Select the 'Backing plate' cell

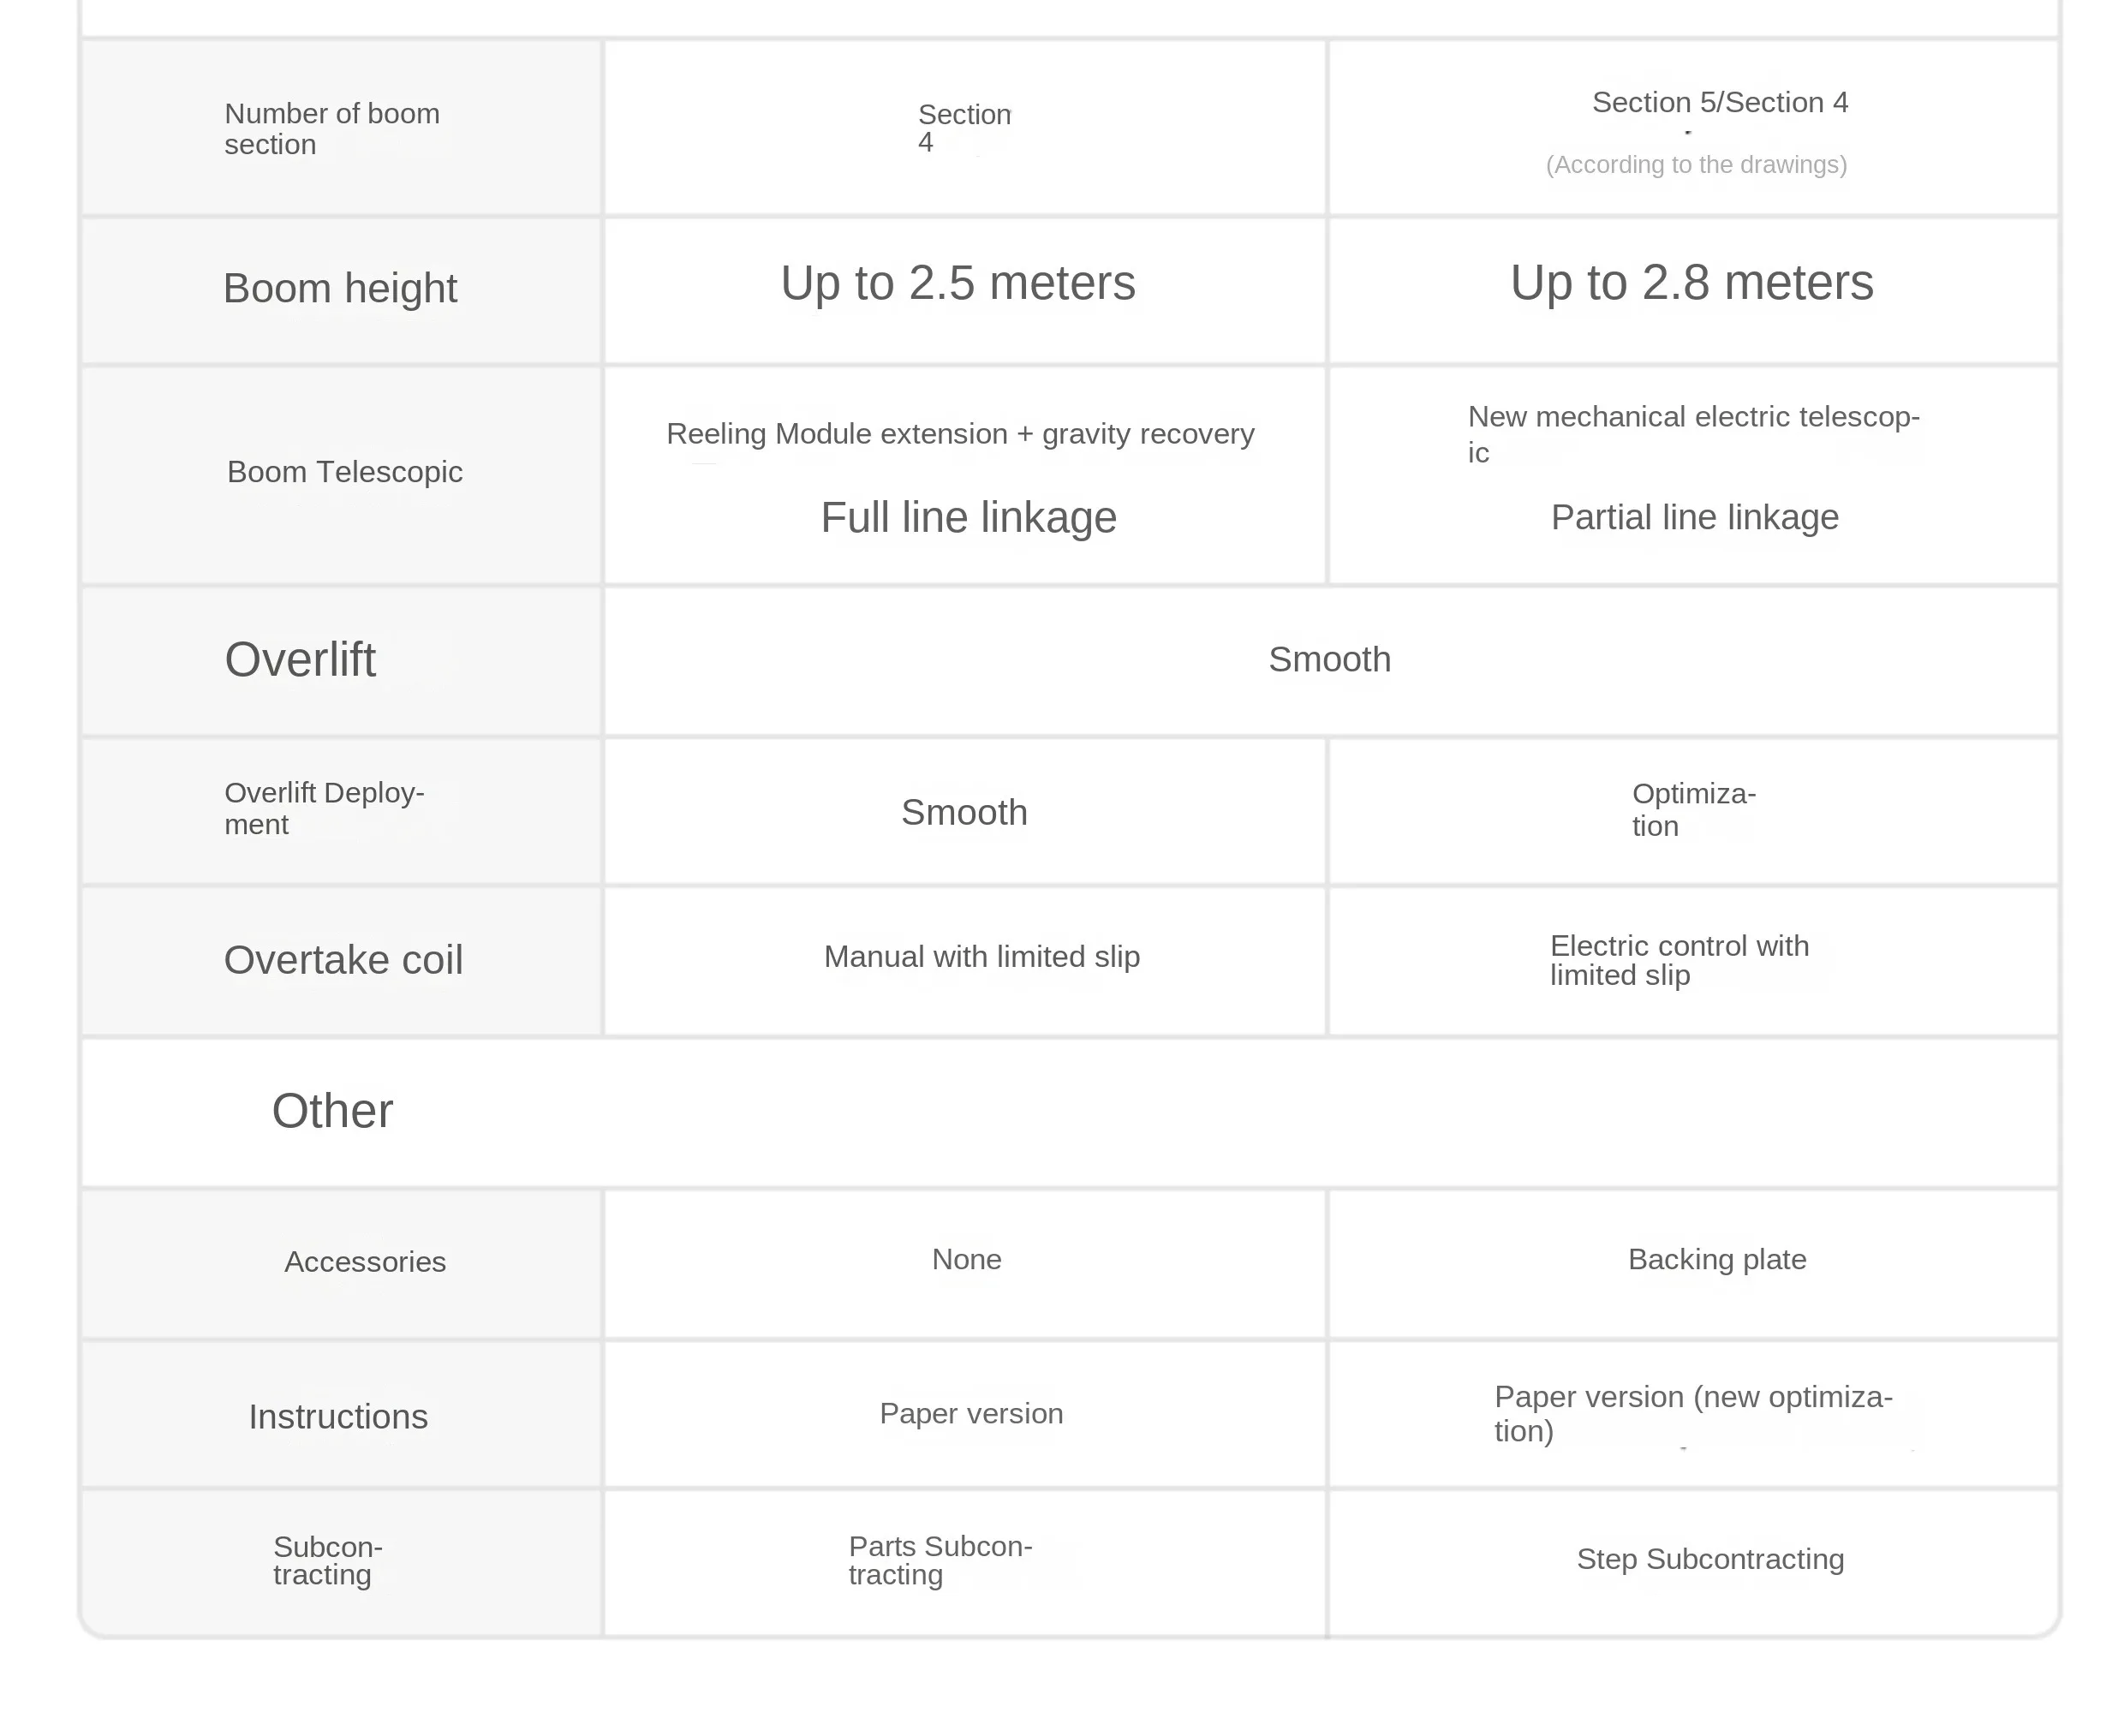[1716, 1260]
